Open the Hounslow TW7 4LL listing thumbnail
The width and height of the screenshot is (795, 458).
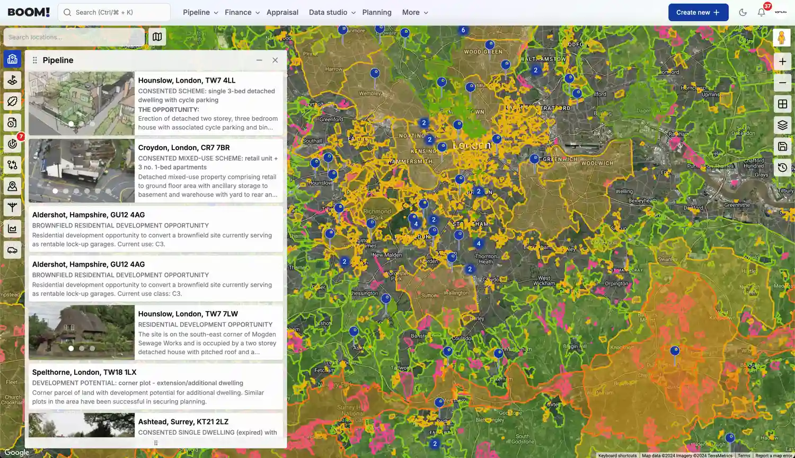click(x=82, y=103)
